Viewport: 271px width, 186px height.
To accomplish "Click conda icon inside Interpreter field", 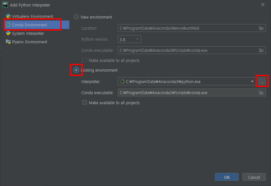I will point(122,81).
